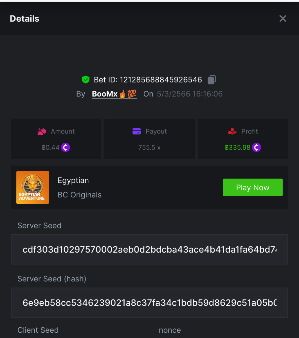The image size is (299, 338).
Task: Click the BC Originals provider label
Action: pos(80,195)
